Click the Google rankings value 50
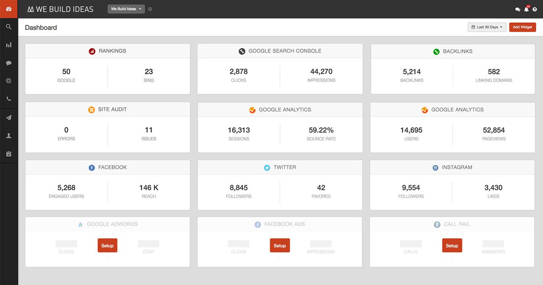Viewport: 543px width, 285px height. tap(67, 71)
